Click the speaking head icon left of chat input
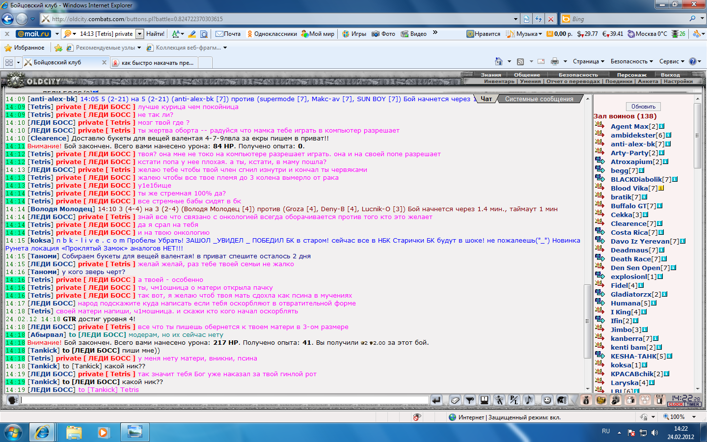Screen dimensions: 707x442 click(13, 400)
